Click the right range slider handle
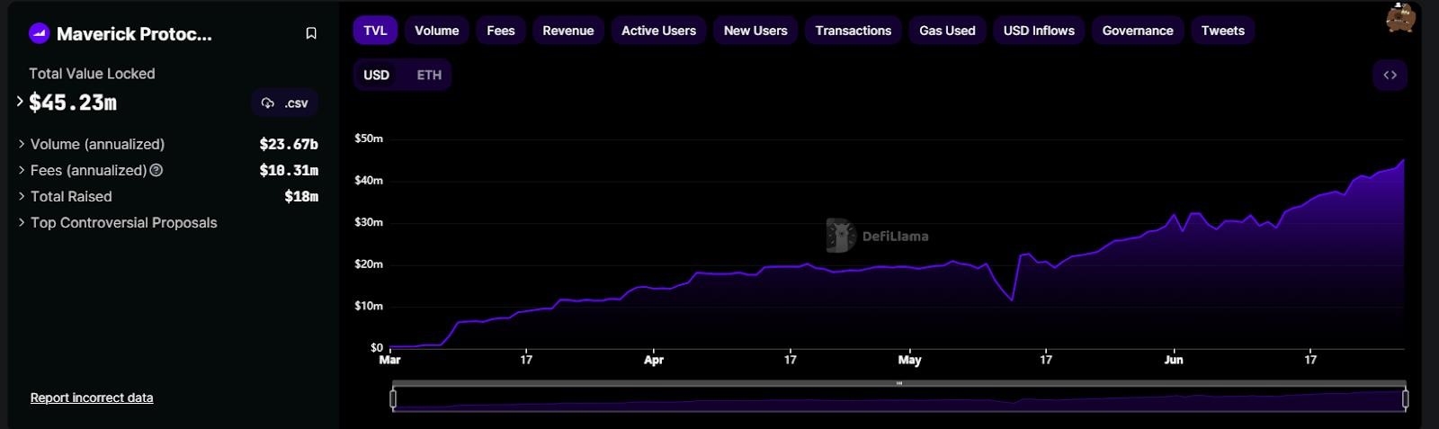The image size is (1439, 429). click(x=1405, y=398)
